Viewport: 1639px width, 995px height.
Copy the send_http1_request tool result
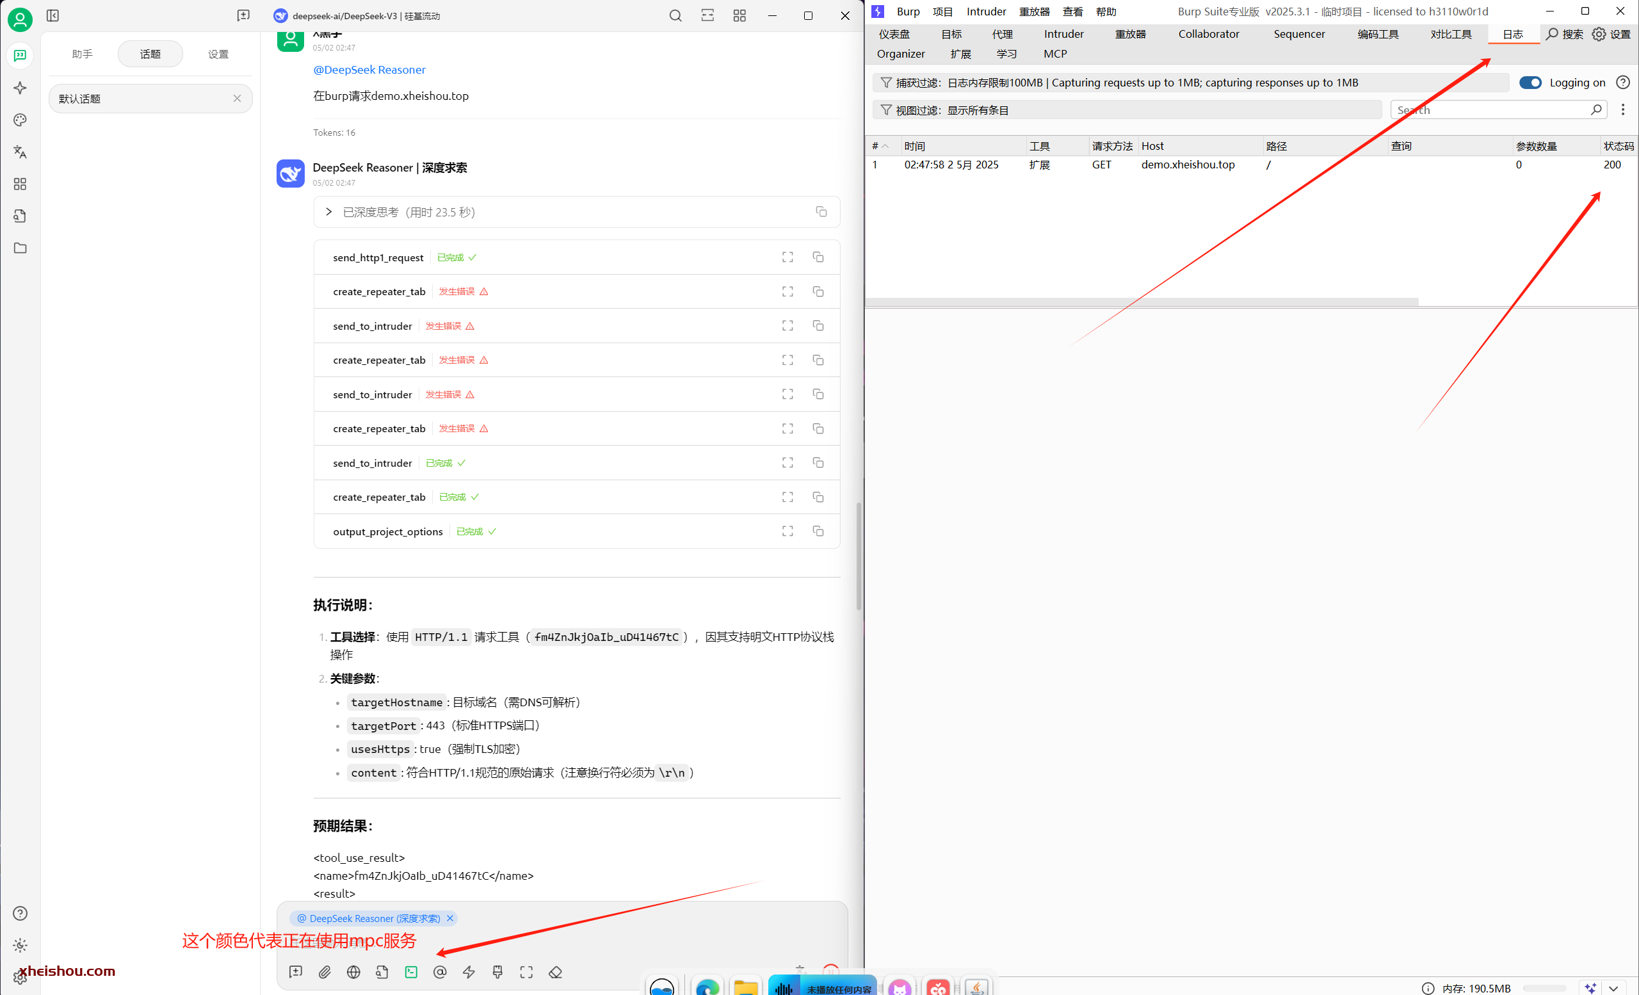818,257
